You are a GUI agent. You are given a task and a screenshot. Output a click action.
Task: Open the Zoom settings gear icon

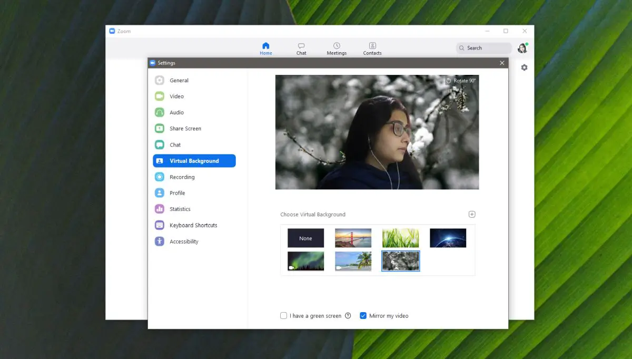point(524,67)
